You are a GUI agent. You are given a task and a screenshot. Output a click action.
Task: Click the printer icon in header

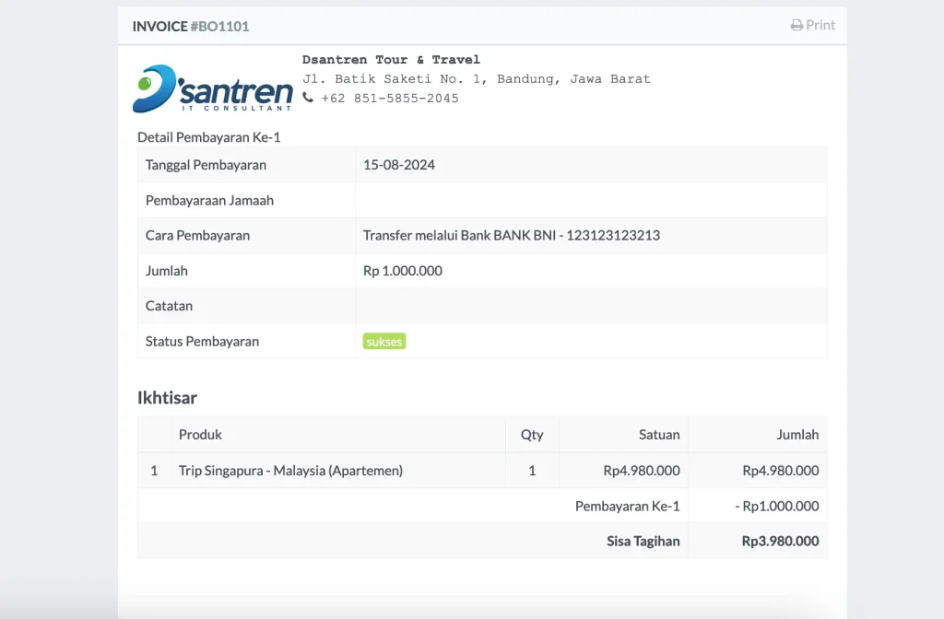coord(796,26)
